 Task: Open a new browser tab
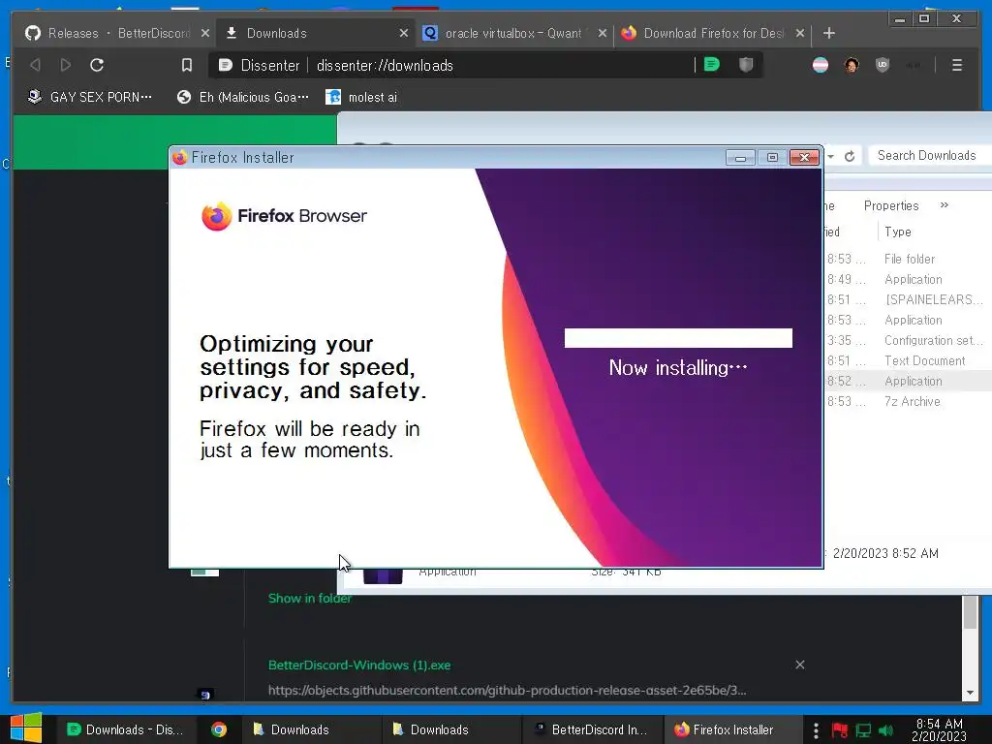pyautogui.click(x=829, y=34)
